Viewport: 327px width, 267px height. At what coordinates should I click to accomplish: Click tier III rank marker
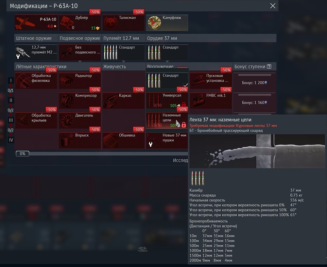[x=11, y=120]
